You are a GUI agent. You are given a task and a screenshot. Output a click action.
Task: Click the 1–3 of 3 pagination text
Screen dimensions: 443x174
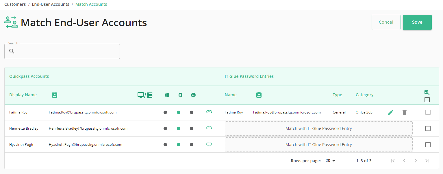click(x=364, y=161)
